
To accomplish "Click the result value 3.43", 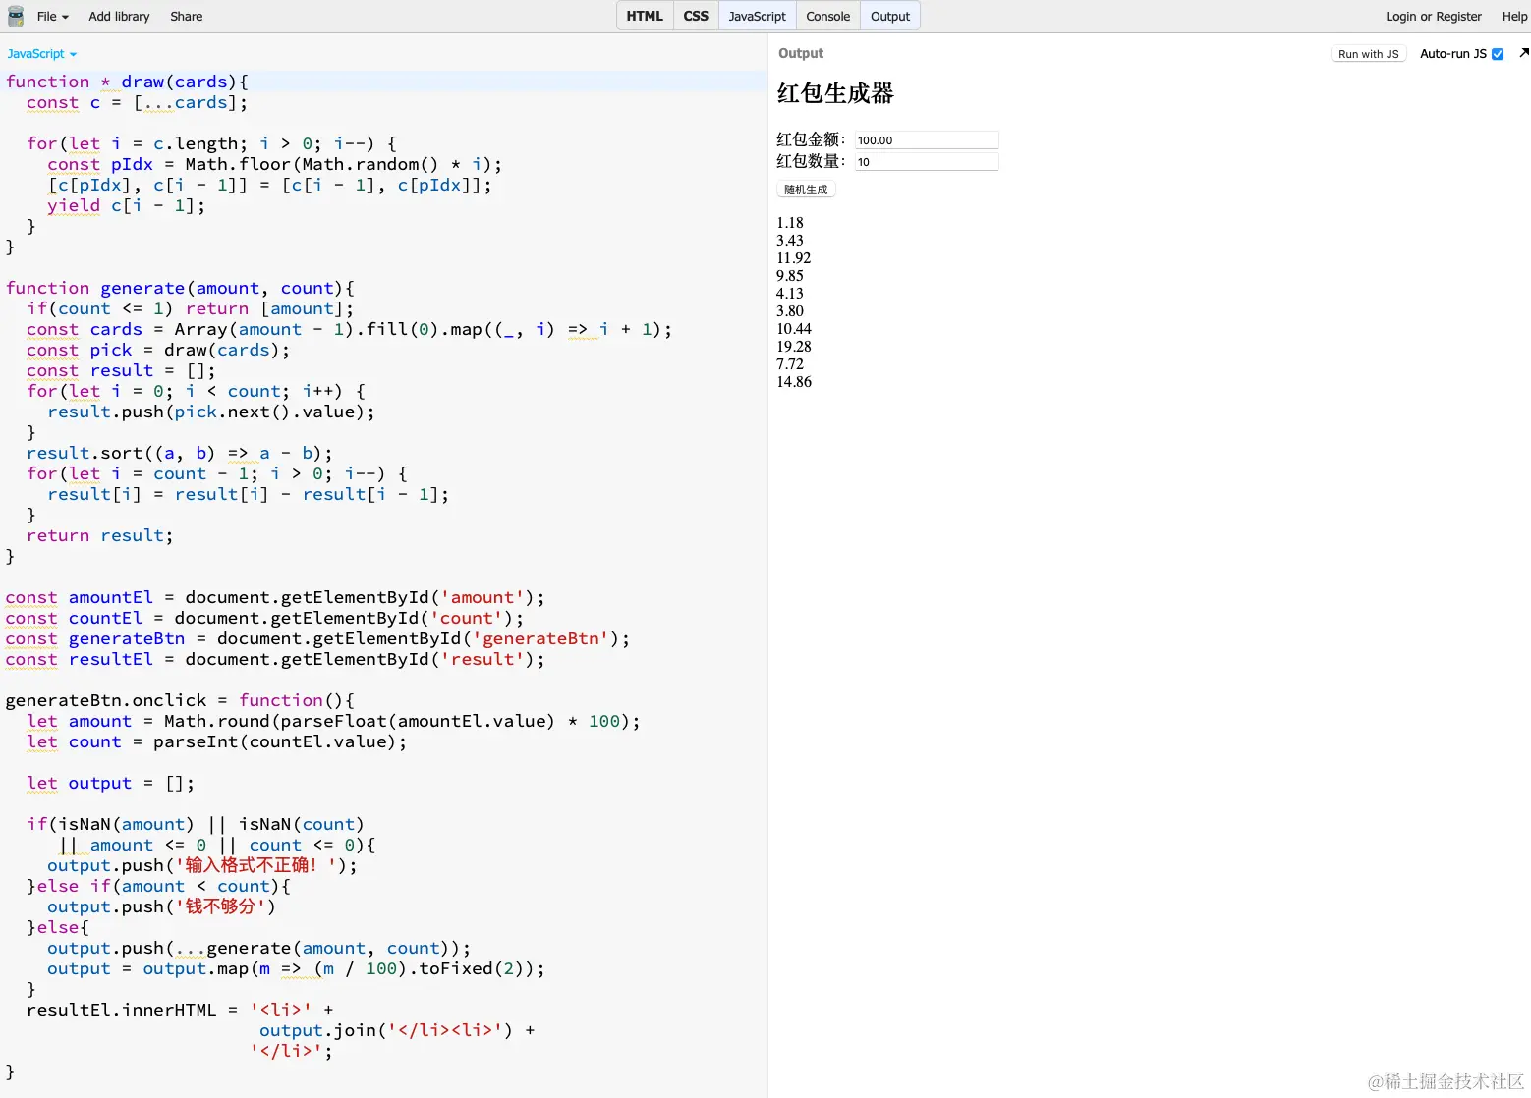I will click(790, 241).
